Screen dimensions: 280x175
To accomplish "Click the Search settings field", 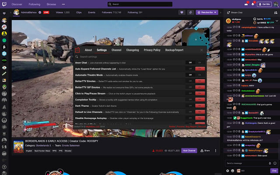I will (140, 56).
